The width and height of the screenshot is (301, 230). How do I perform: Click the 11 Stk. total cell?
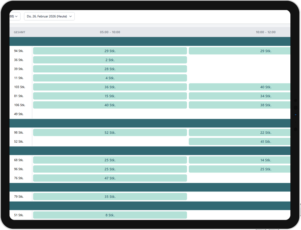tap(19, 78)
